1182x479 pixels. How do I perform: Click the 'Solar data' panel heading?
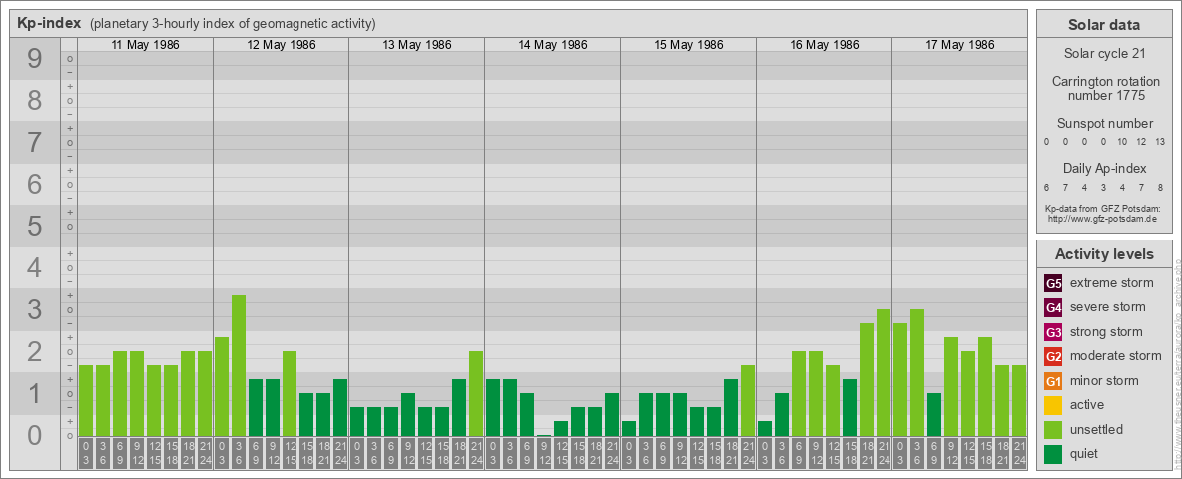coord(1103,24)
